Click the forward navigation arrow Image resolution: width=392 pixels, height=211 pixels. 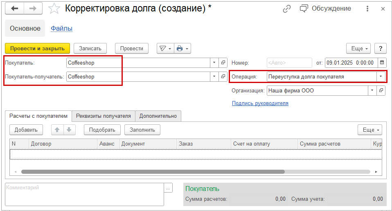(x=34, y=9)
